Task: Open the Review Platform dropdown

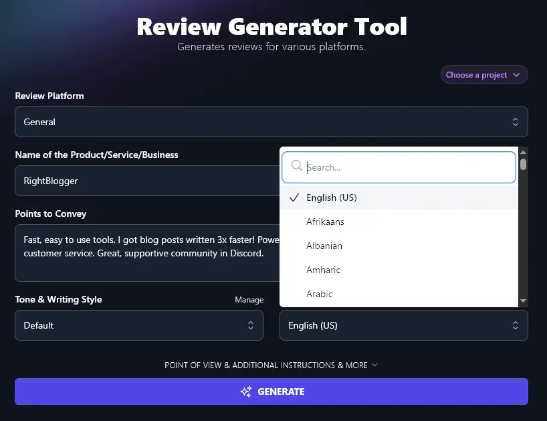Action: pos(271,122)
